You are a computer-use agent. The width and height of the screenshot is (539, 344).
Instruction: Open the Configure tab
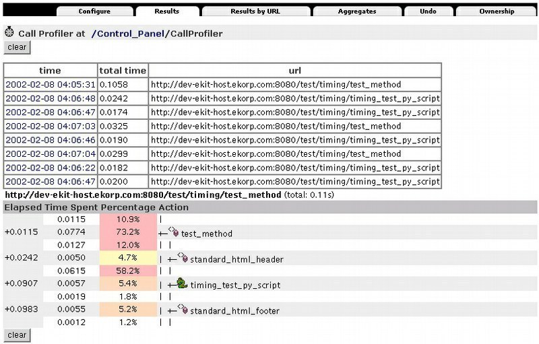point(94,11)
